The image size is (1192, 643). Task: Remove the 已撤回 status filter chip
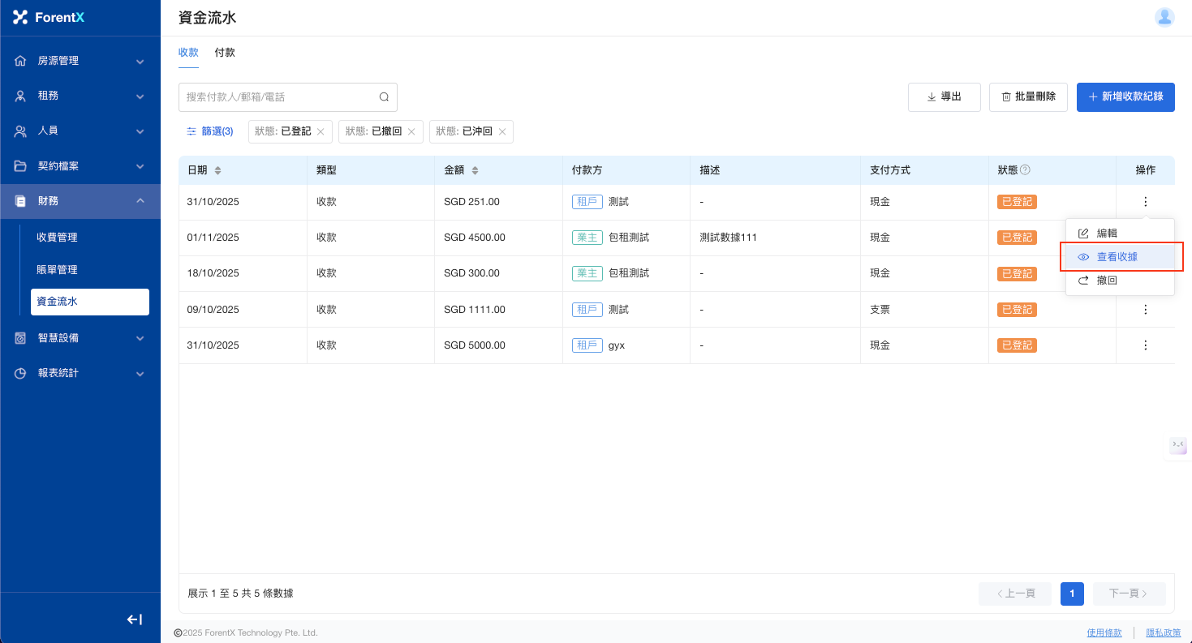tap(411, 131)
